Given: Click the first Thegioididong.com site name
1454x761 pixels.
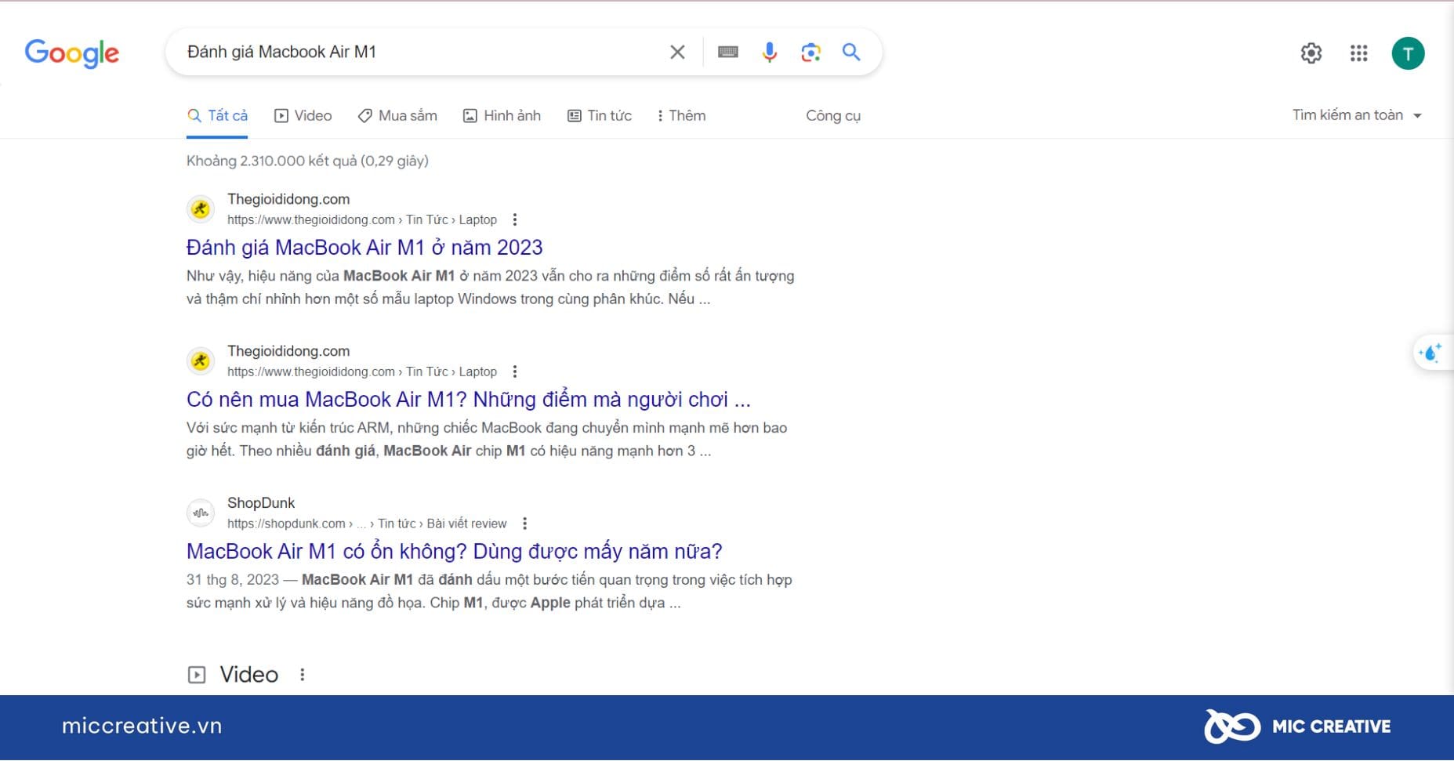Looking at the screenshot, I should (x=288, y=200).
